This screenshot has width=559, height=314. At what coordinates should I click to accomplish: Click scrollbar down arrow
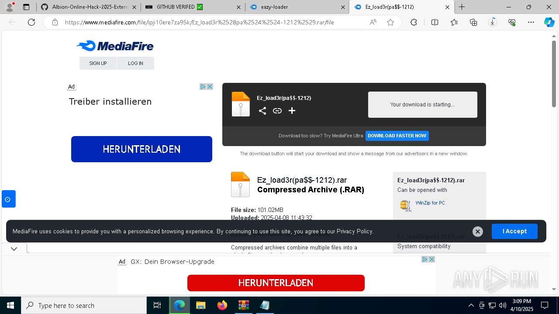coord(554,289)
